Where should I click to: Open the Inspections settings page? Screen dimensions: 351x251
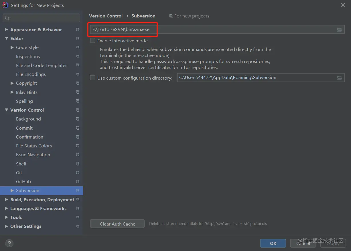28,56
